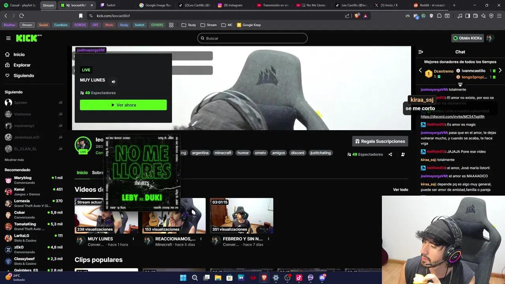505x284 pixels.
Task: Toggle notifications for Spreen
Action: (x=60, y=103)
